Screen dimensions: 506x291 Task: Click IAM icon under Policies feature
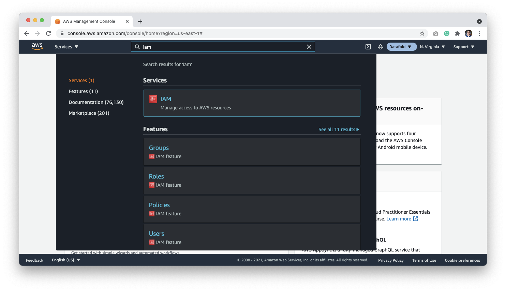click(152, 214)
